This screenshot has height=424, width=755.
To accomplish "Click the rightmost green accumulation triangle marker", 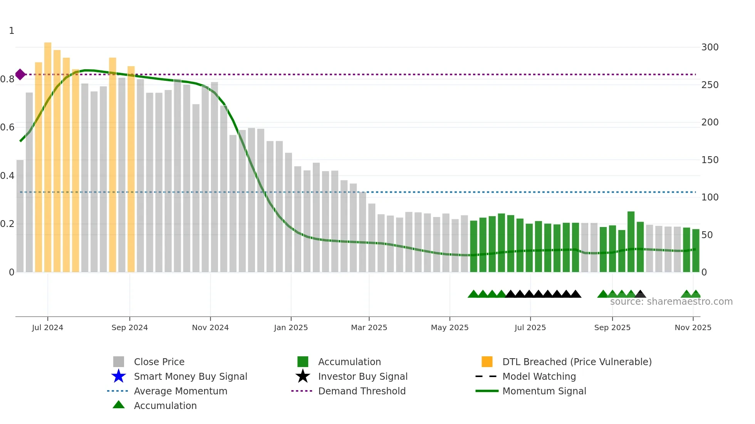I will (x=696, y=294).
